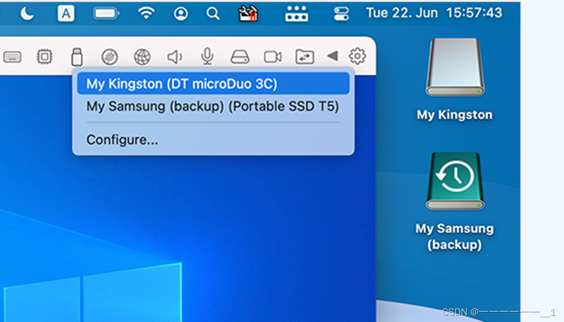Open the Wi-Fi menu bar icon
The width and height of the screenshot is (564, 322).
(146, 14)
